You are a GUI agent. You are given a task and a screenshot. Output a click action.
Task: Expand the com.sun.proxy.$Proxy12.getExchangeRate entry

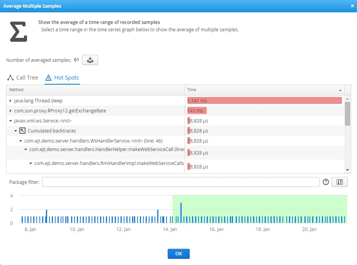[x=10, y=110]
